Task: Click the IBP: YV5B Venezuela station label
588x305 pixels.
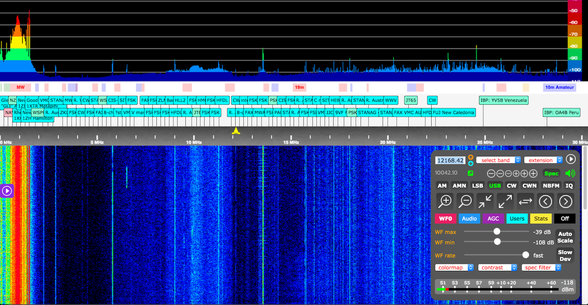Action: pos(504,100)
